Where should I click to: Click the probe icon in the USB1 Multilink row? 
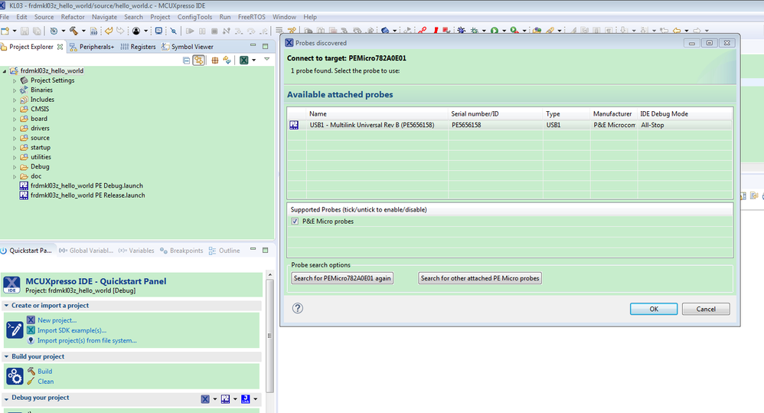pyautogui.click(x=294, y=125)
